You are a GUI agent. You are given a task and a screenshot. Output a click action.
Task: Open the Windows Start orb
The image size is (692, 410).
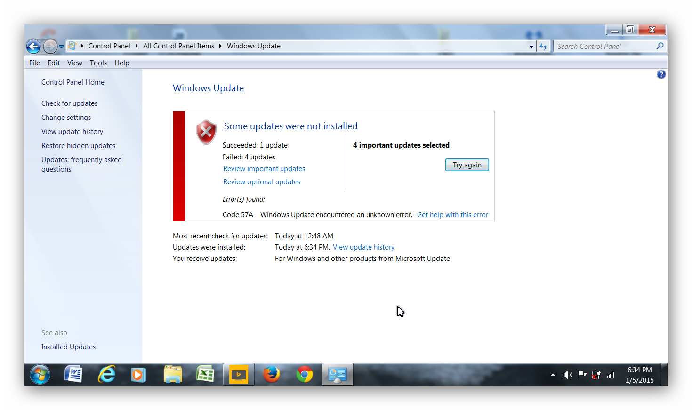(x=40, y=375)
